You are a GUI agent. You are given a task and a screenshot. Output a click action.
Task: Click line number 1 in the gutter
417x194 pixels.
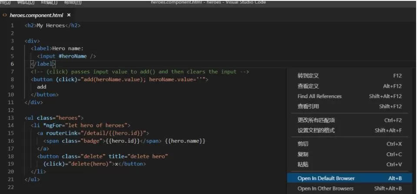(x=12, y=26)
